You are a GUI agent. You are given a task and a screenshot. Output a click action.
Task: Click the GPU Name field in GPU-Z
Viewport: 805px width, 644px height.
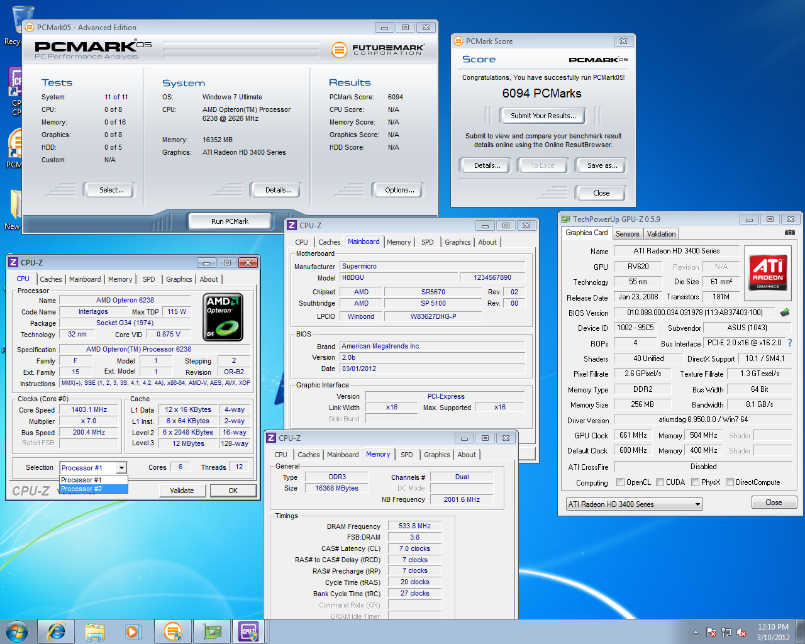tap(676, 251)
